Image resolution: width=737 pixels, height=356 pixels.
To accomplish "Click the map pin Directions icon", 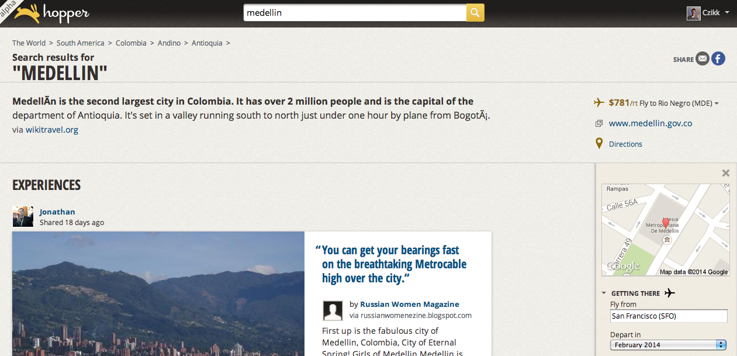I will tap(598, 144).
